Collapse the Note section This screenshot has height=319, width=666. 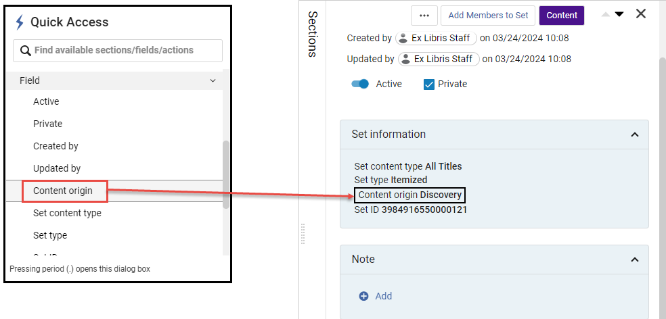click(x=634, y=260)
